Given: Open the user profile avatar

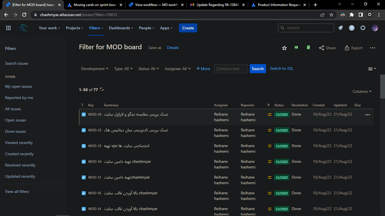Looking at the screenshot, I should [375, 28].
